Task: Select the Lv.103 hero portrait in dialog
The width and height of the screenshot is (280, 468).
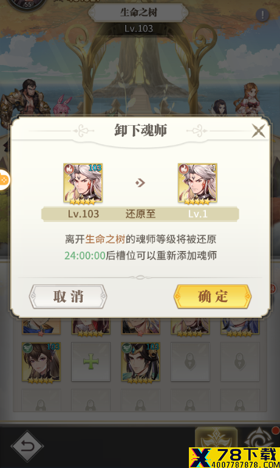Action: [83, 184]
